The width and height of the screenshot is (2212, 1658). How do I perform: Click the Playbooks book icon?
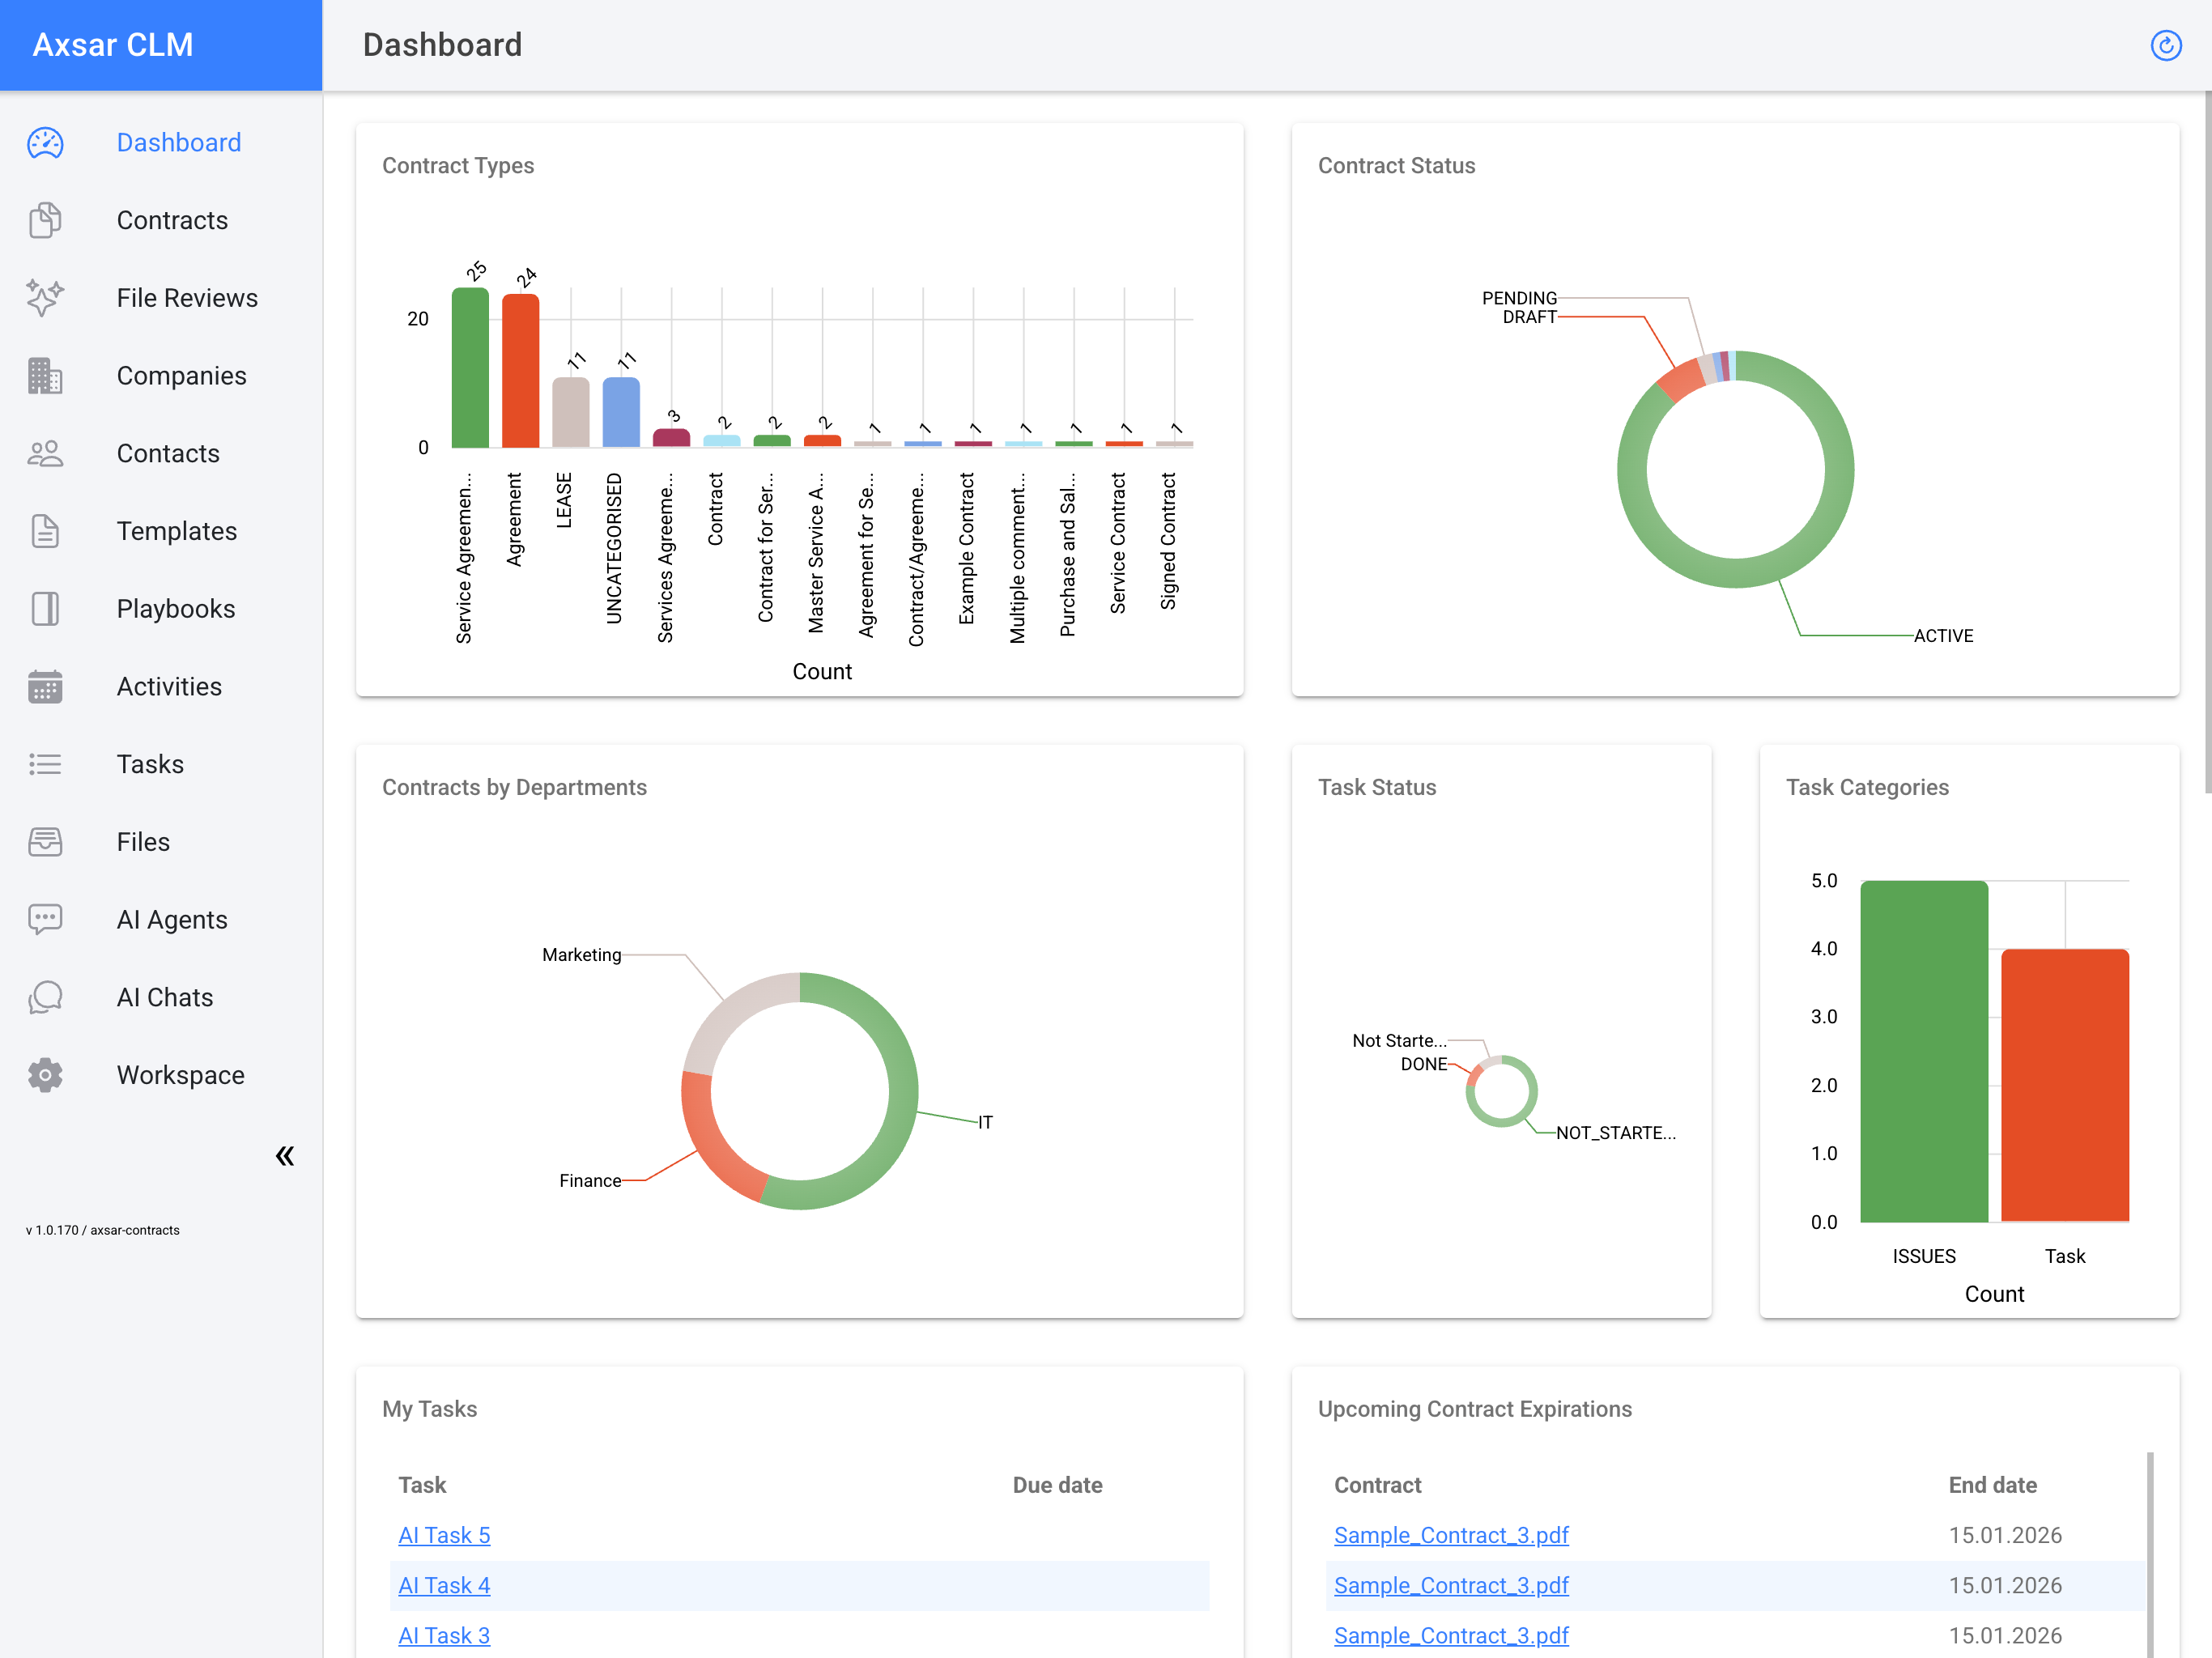tap(45, 609)
